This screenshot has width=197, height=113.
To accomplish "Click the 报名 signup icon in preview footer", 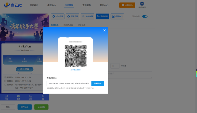I will tap(43, 97).
